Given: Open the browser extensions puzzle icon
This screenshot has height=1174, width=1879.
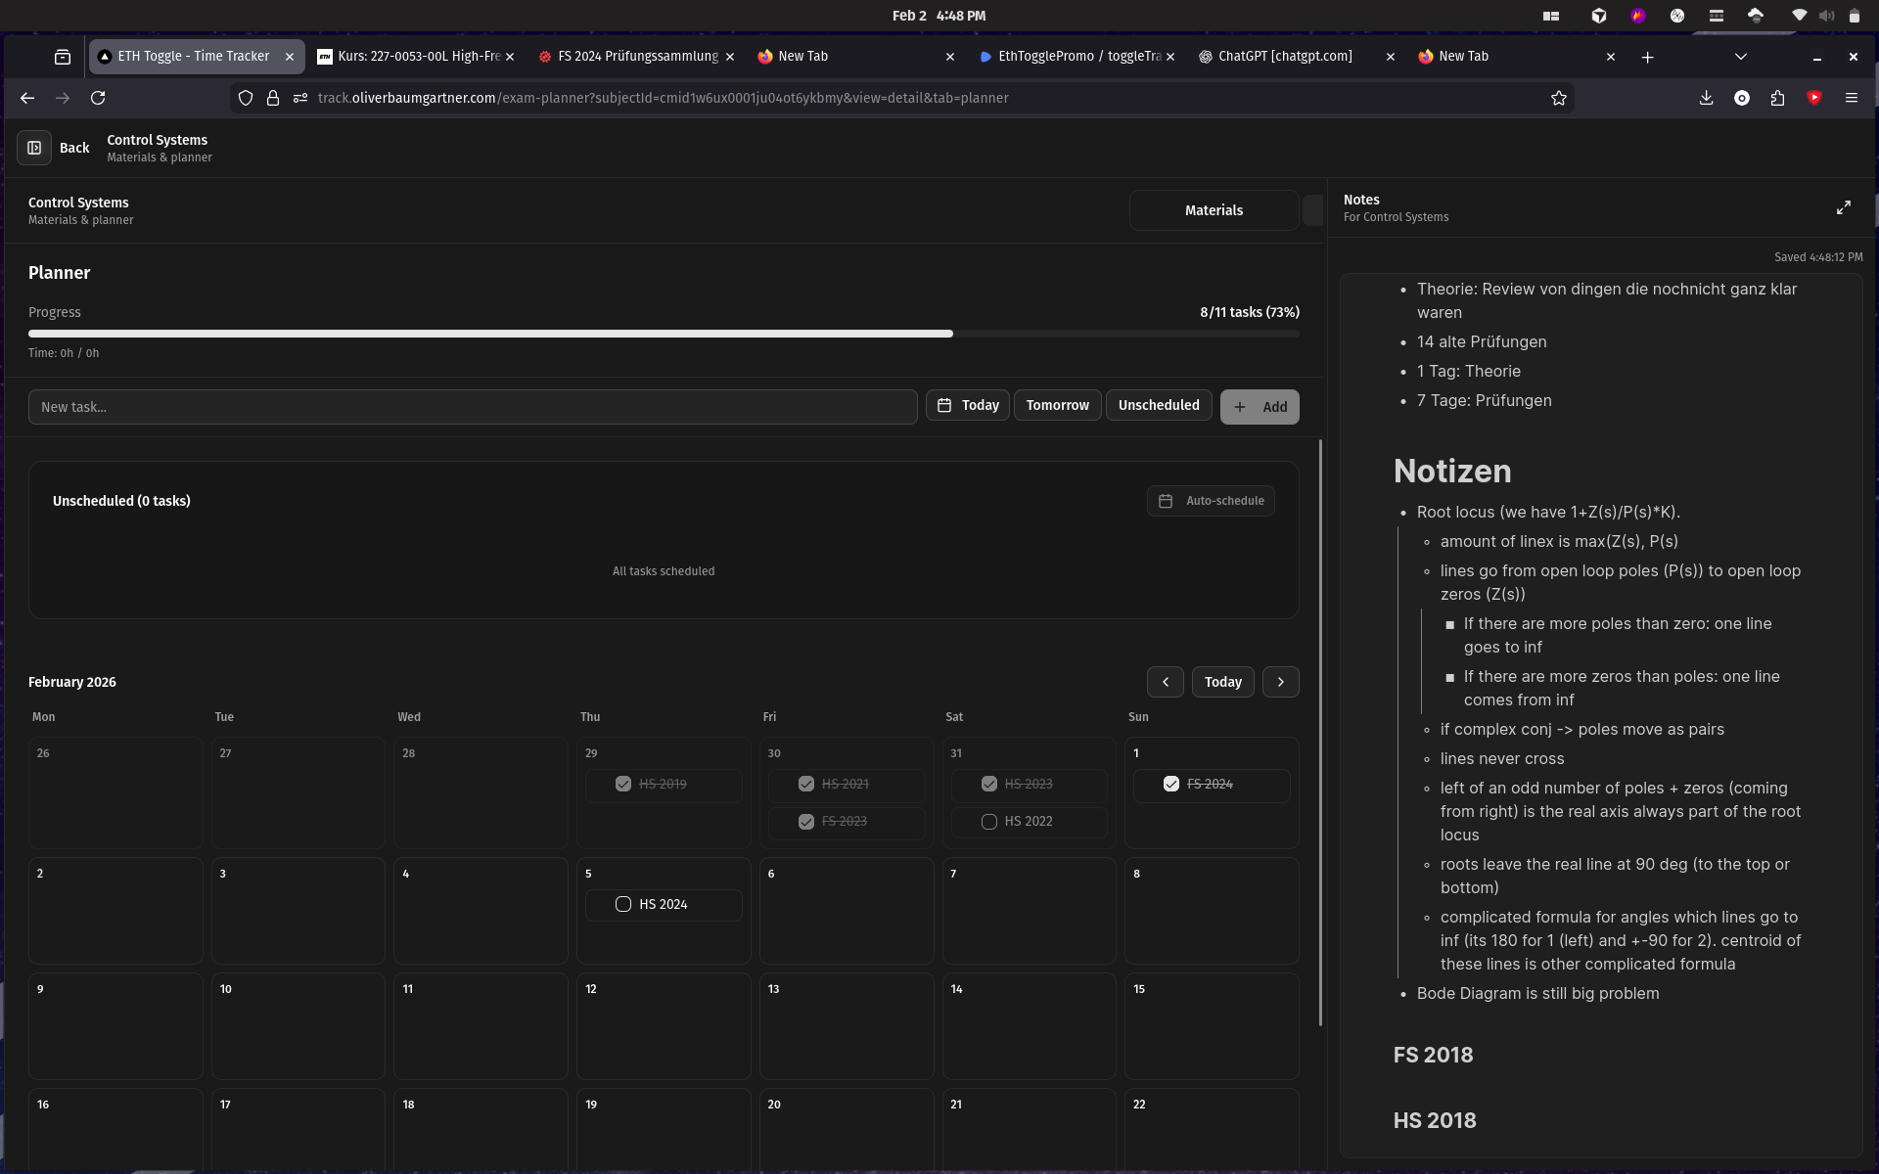Looking at the screenshot, I should coord(1777,98).
